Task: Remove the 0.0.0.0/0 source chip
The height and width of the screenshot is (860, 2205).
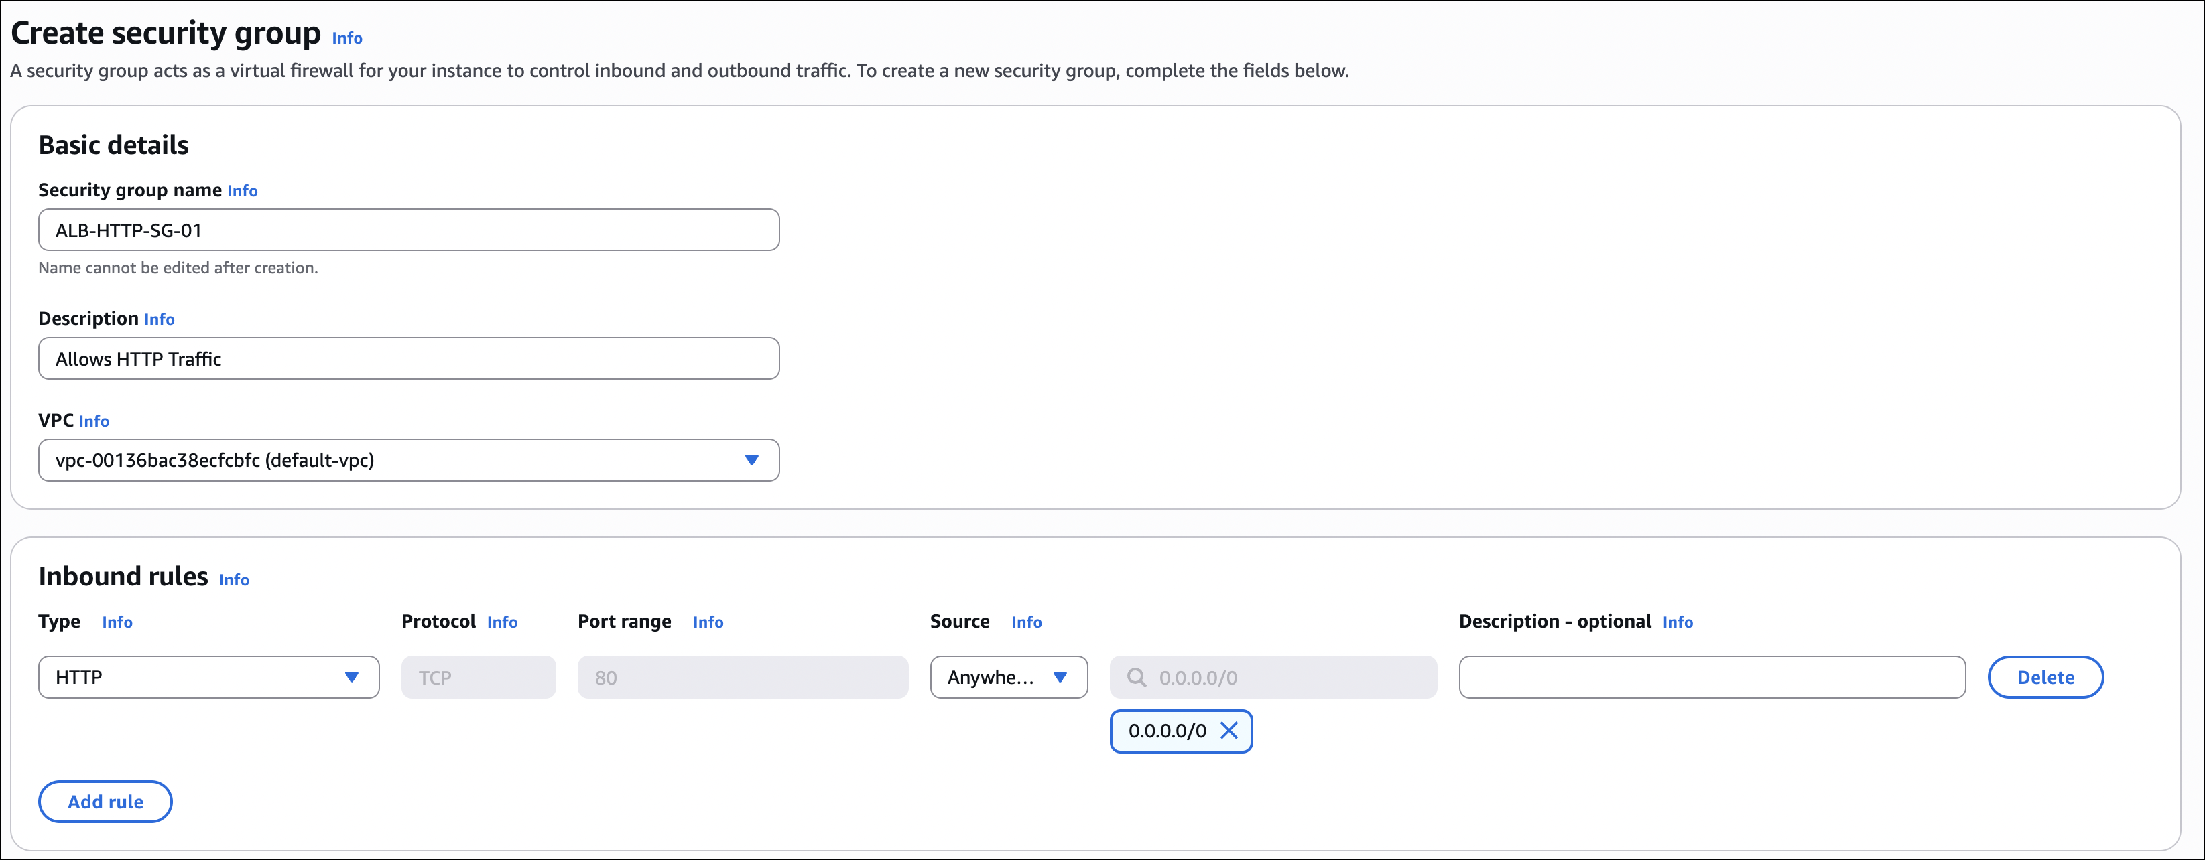Action: click(x=1228, y=731)
